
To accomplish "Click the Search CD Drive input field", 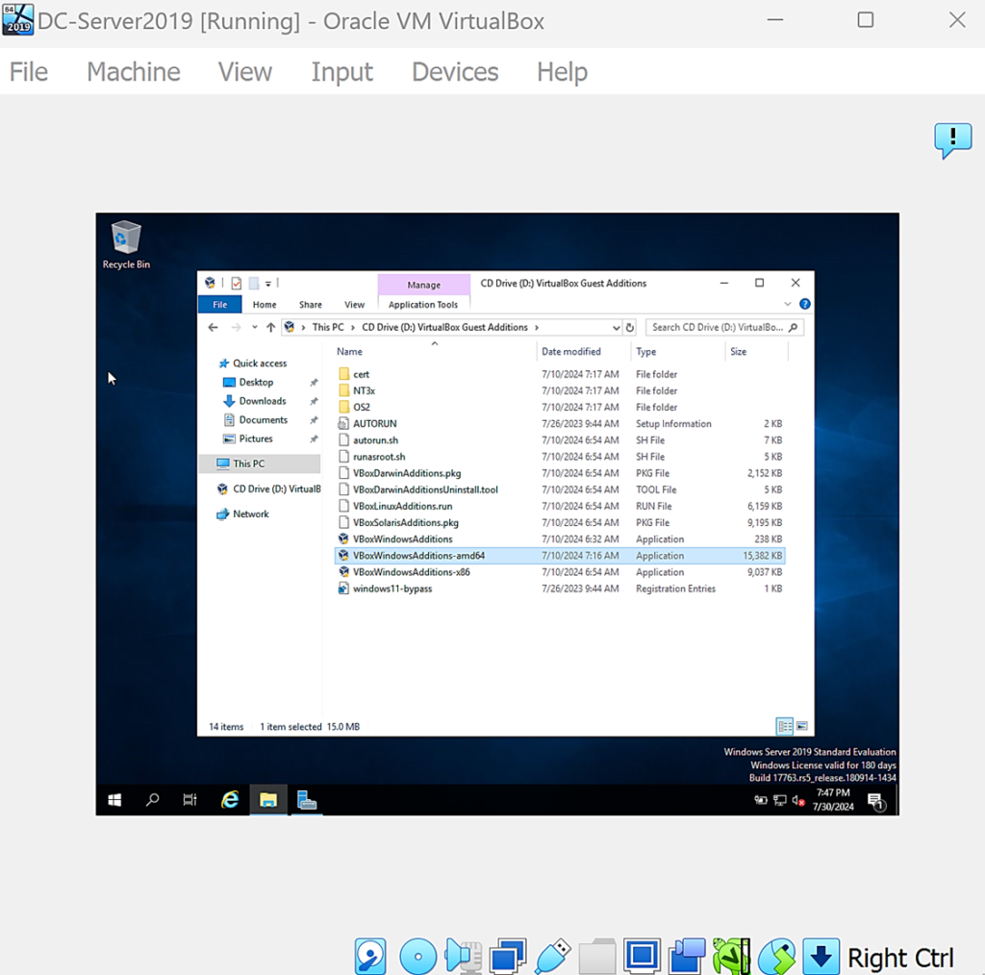I will [x=718, y=327].
